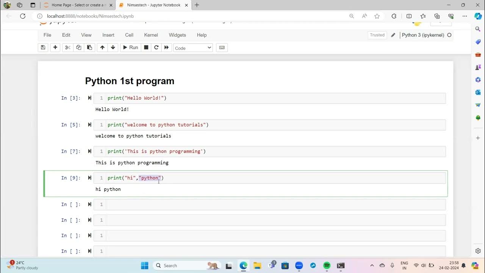Run the Hello World cell via its run icon
Viewport: 485px width, 273px height.
pos(90,98)
